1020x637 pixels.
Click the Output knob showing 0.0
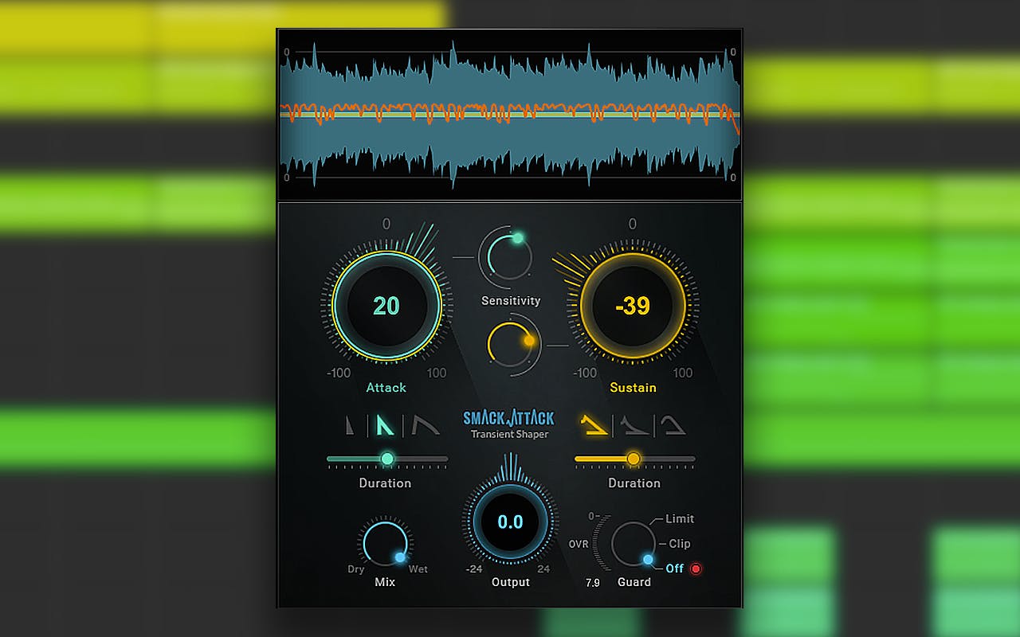[510, 522]
